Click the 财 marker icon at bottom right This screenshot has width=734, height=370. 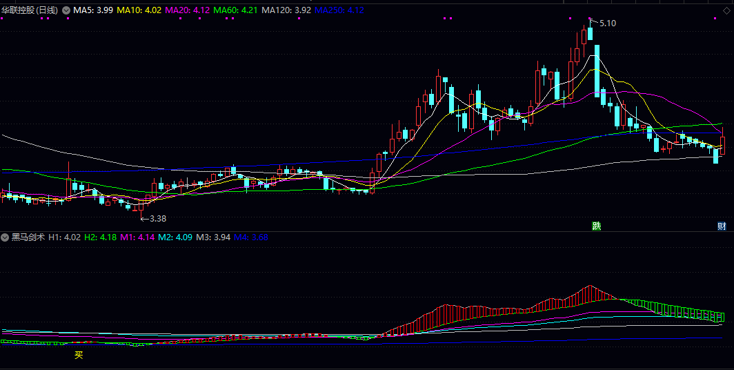coord(722,226)
